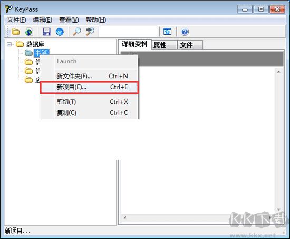
Task: Open database with the folder toolbar icon
Action: (16, 32)
